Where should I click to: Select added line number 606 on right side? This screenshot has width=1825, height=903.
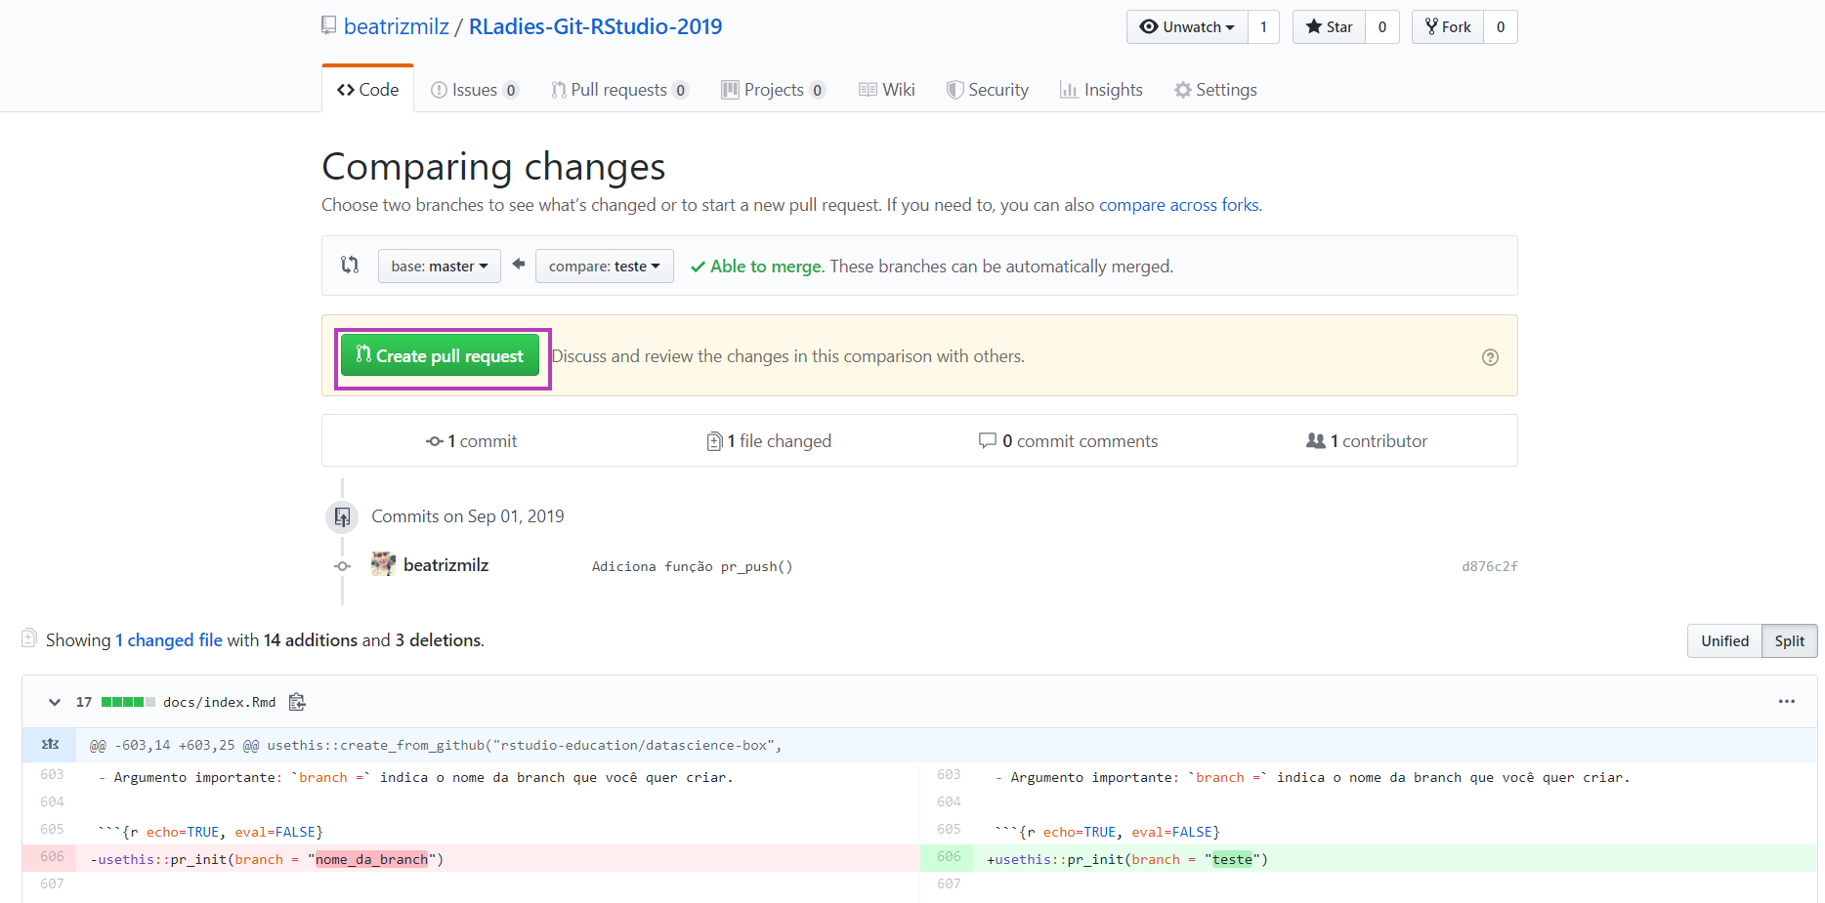point(948,857)
